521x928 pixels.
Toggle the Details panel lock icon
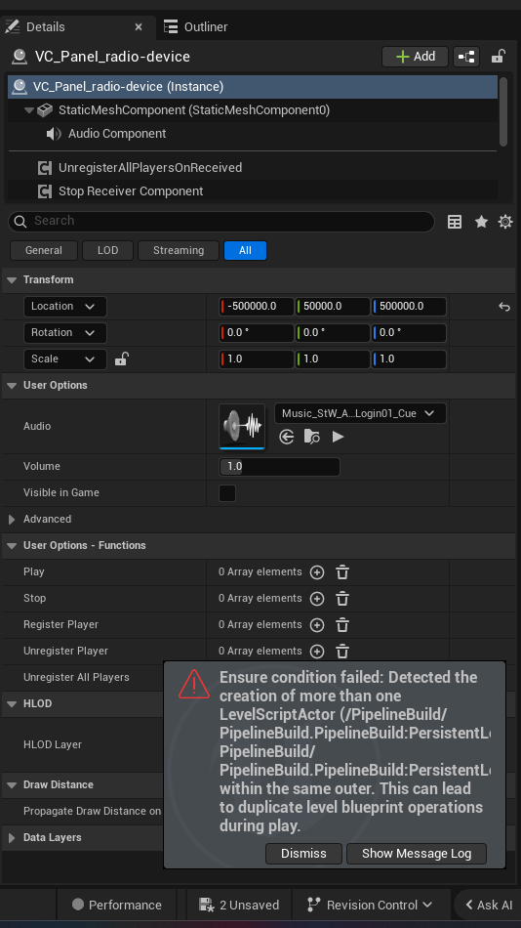point(498,57)
